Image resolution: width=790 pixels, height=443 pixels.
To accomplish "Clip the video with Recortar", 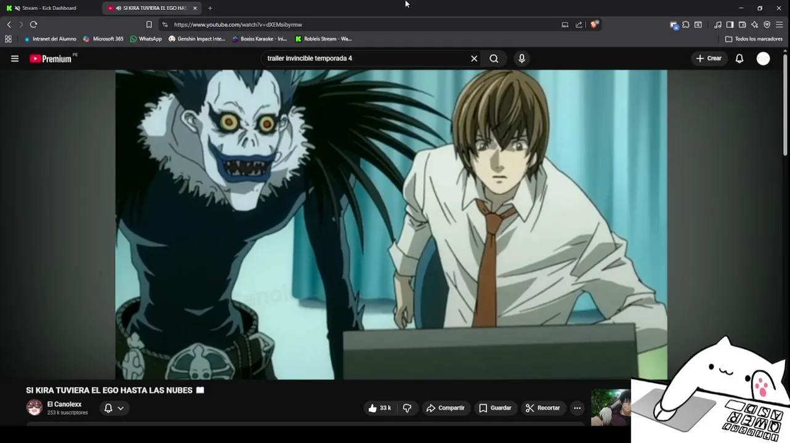I will [542, 408].
